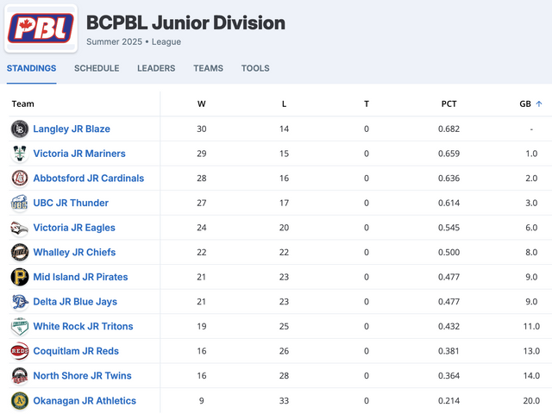Open the Victoria JR Eagles team link
Viewport: 552px width, 414px height.
click(74, 228)
